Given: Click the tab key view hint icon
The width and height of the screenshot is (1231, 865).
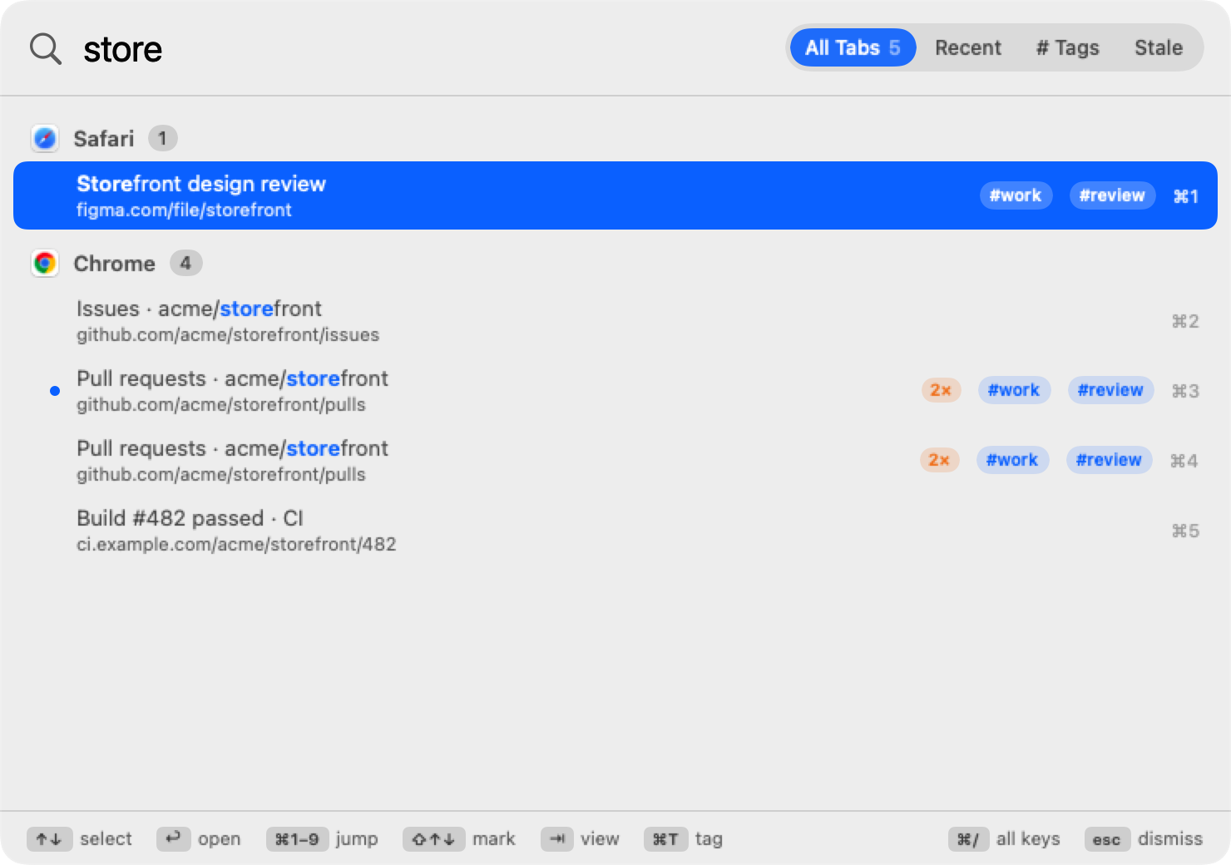Looking at the screenshot, I should (557, 839).
